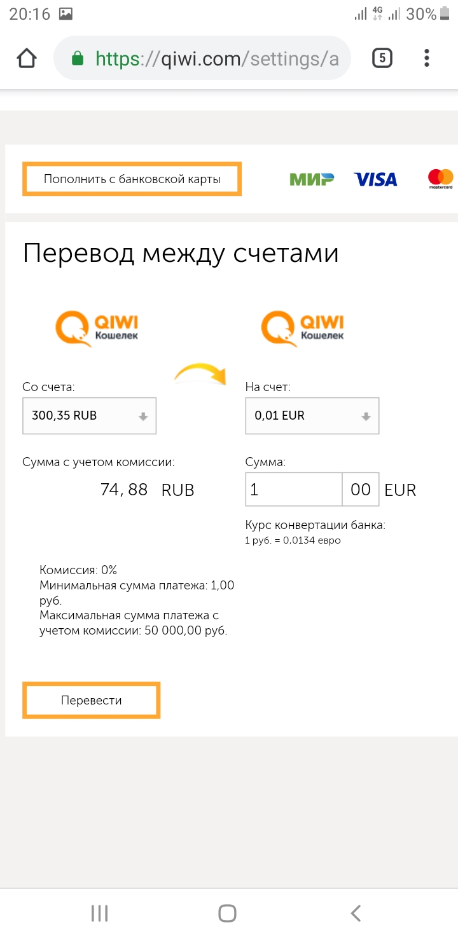Tap the qiwi.com address bar URL
Screen dimensions: 458x941
[x=216, y=59]
